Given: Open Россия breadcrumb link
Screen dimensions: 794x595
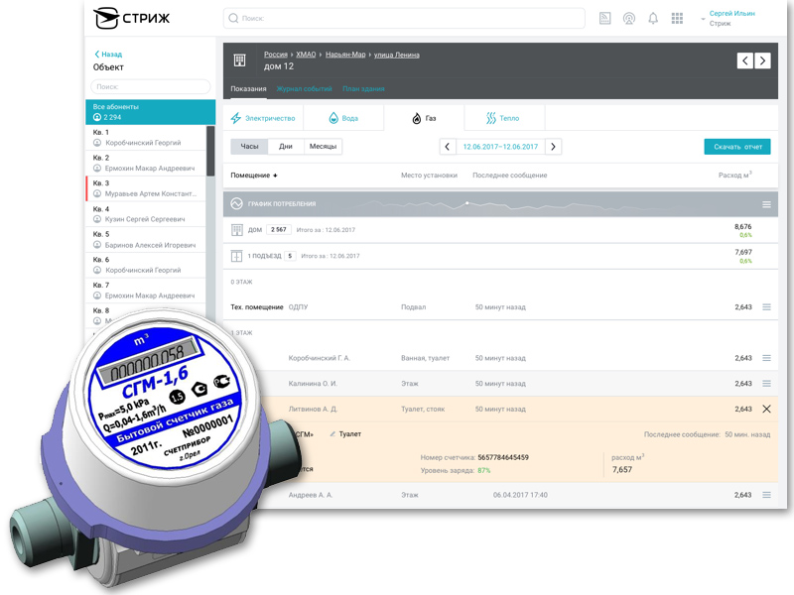Looking at the screenshot, I should 276,55.
